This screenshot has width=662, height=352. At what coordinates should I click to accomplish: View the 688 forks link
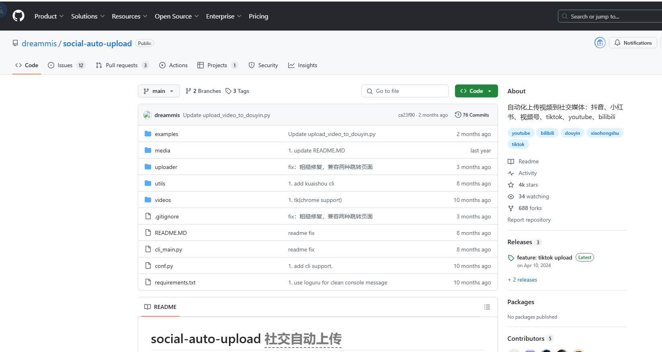[x=525, y=208]
